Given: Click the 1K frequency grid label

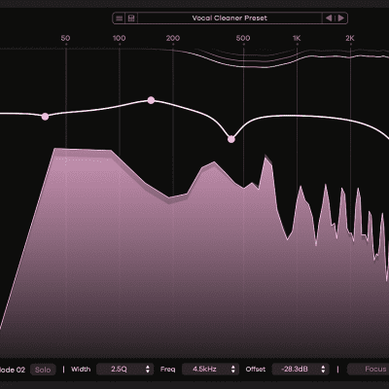Looking at the screenshot, I should tap(297, 38).
